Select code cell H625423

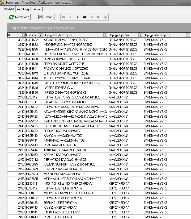[x=34, y=111]
